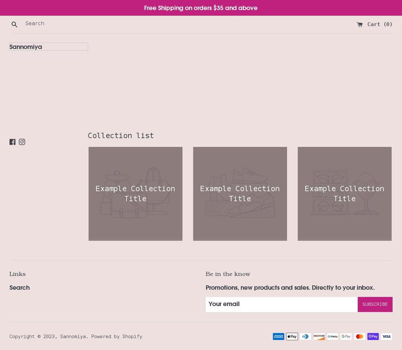Visit the Facebook social icon
Screen dimensions: 402x350
click(x=13, y=142)
